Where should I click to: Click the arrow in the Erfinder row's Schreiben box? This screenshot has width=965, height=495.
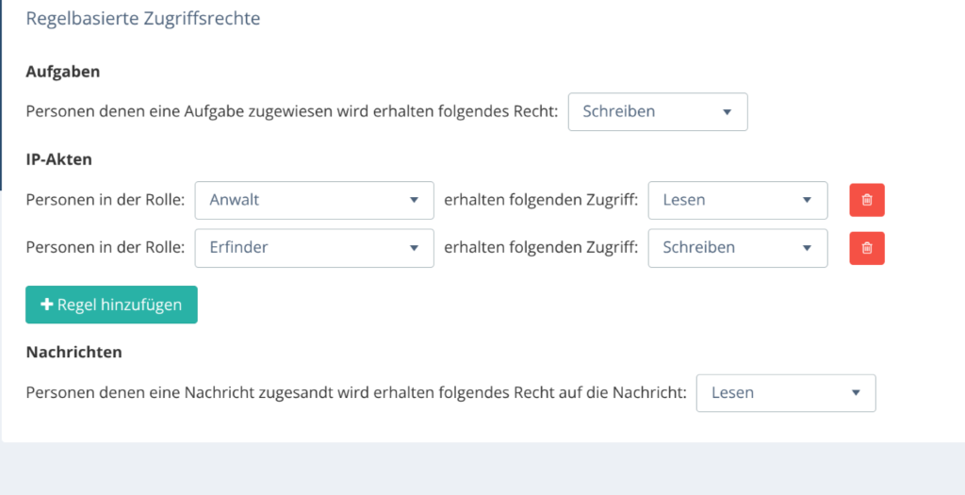pyautogui.click(x=807, y=248)
